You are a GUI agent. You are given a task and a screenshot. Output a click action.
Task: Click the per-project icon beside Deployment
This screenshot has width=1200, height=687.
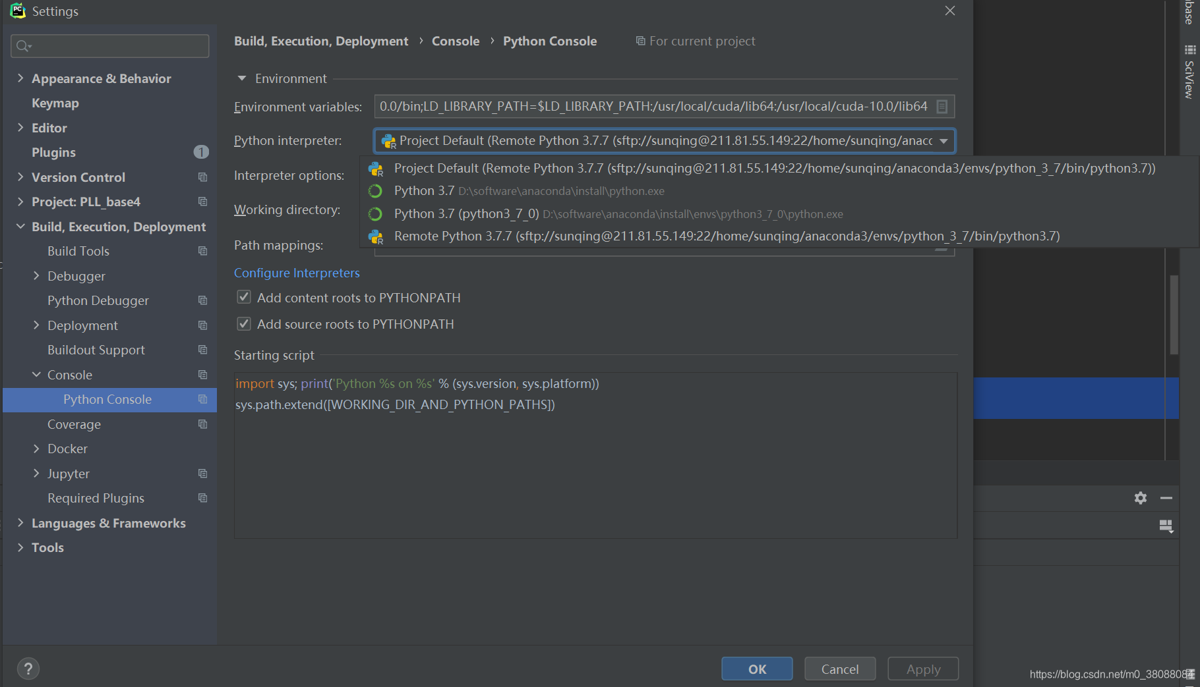[202, 325]
